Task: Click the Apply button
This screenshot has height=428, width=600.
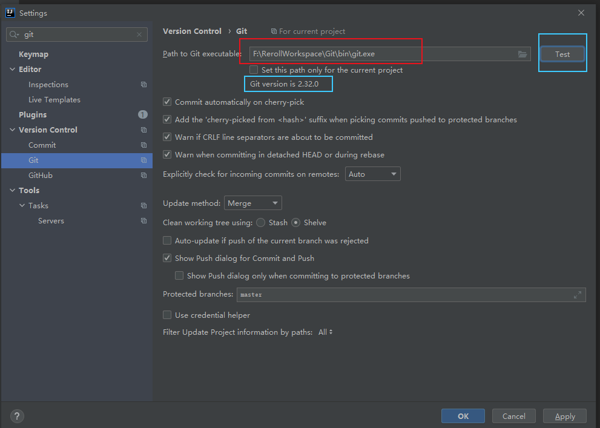Action: click(x=565, y=416)
